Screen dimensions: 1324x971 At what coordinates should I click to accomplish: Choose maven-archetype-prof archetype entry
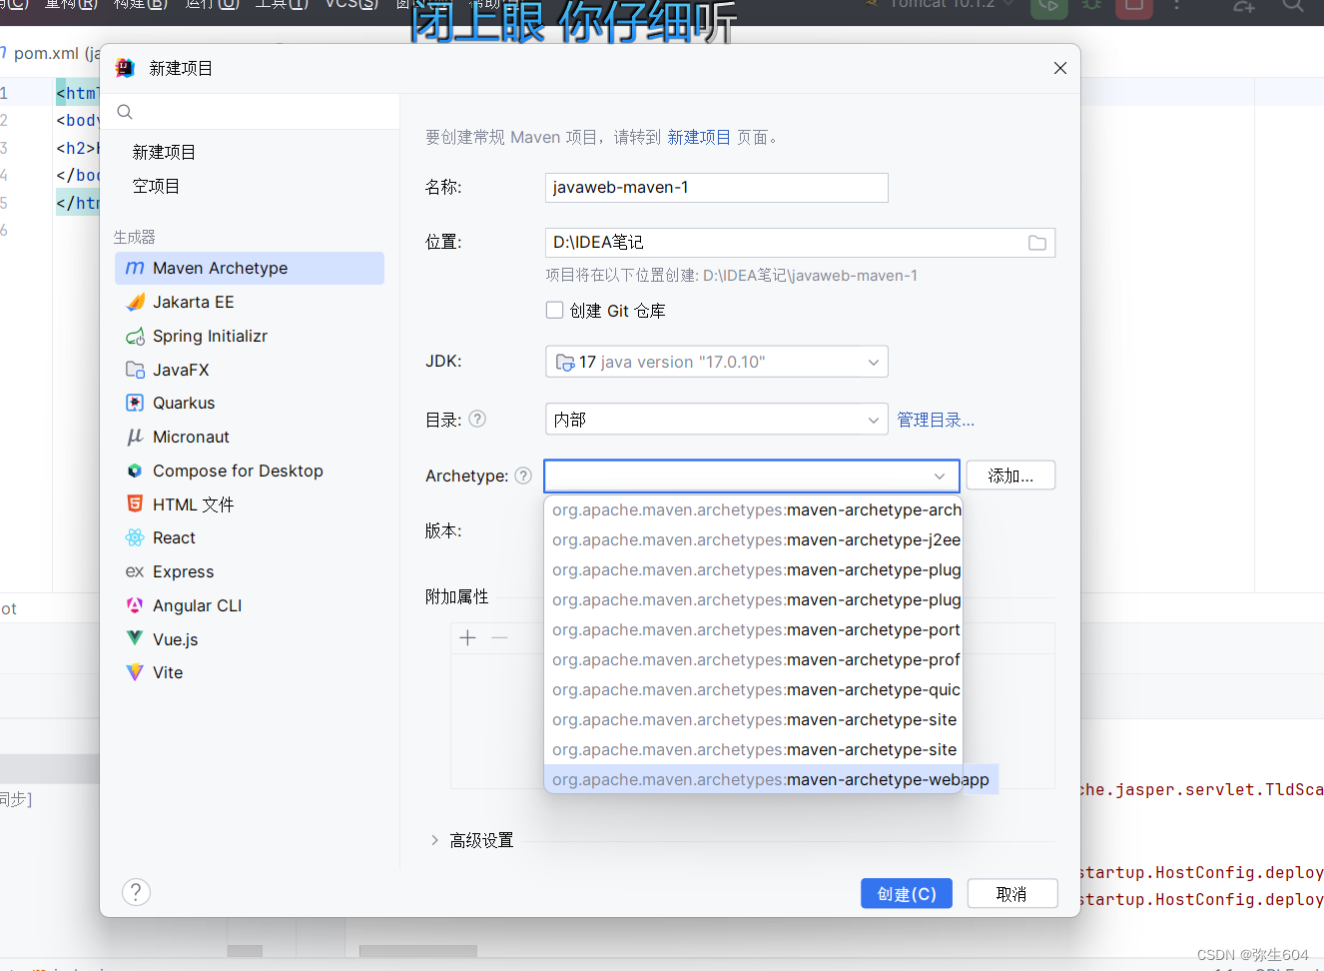coord(753,659)
